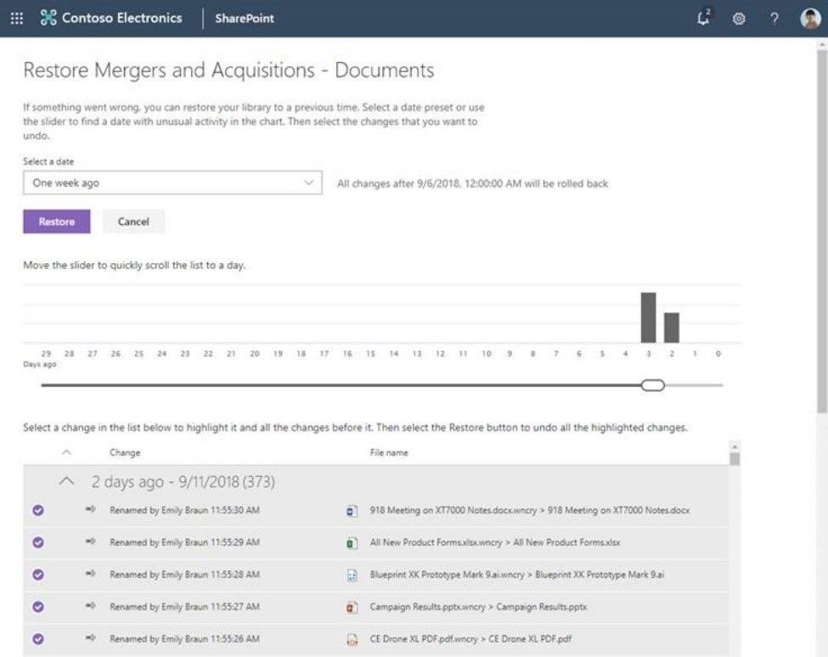Viewport: 828px width, 657px height.
Task: Click the Cancel button
Action: pos(133,222)
